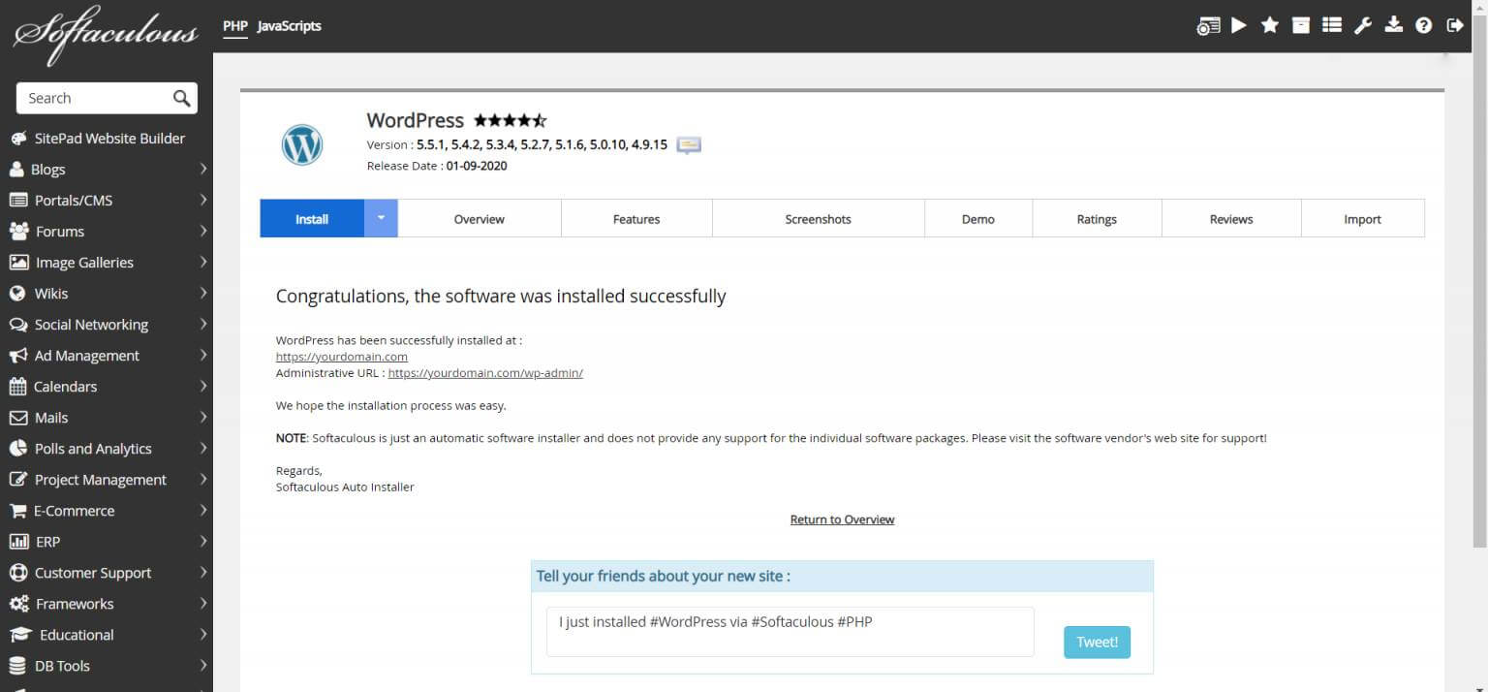
Task: Open help via the question mark icon
Action: [x=1424, y=26]
